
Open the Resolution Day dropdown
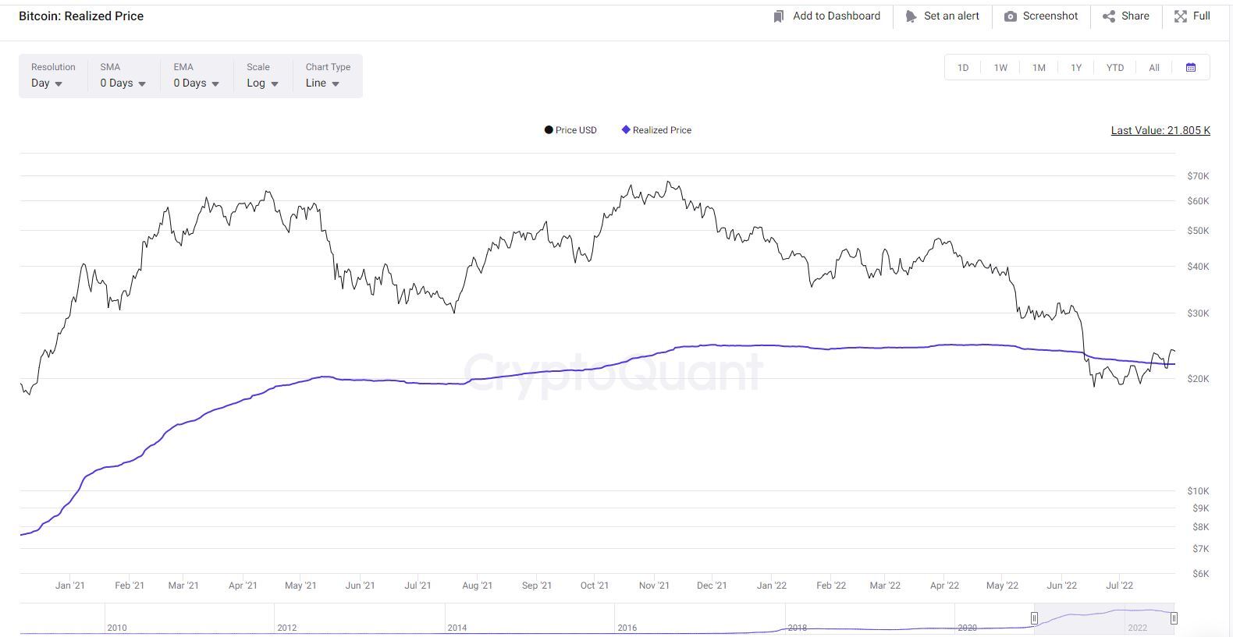click(47, 83)
